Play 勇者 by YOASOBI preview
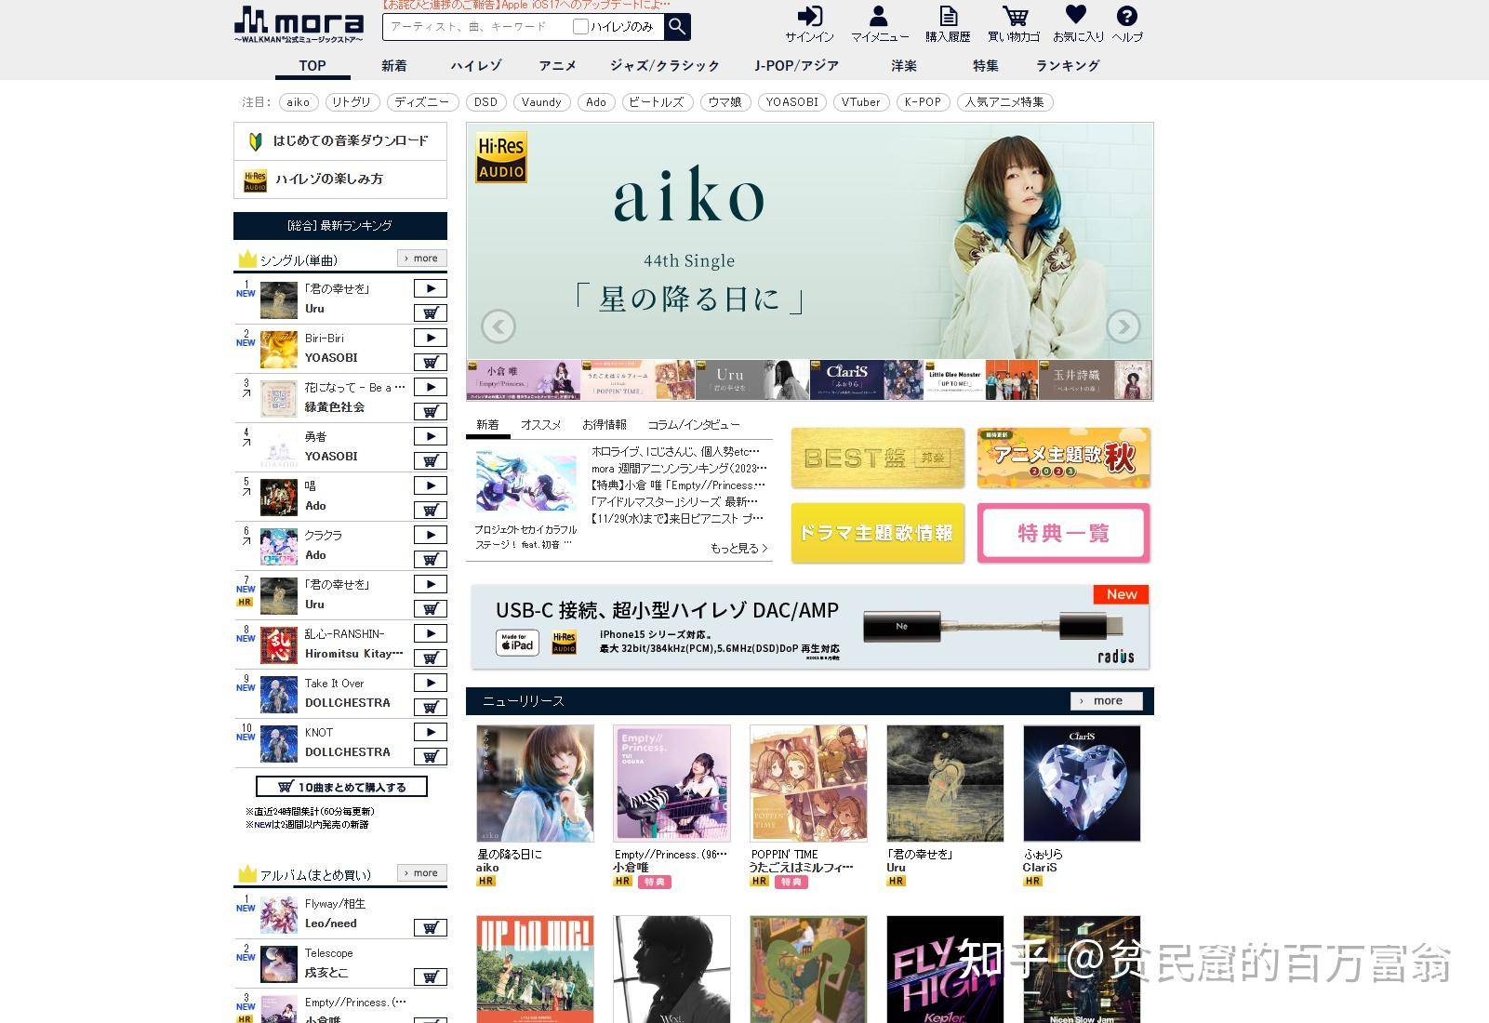Viewport: 1489px width, 1023px height. pyautogui.click(x=430, y=436)
